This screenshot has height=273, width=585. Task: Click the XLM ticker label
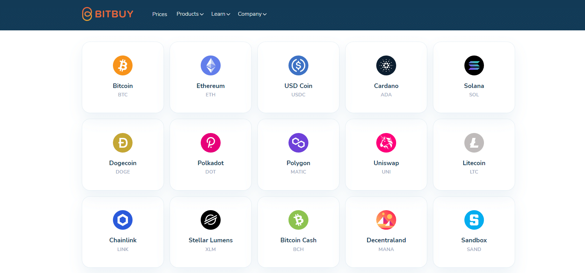[211, 249]
